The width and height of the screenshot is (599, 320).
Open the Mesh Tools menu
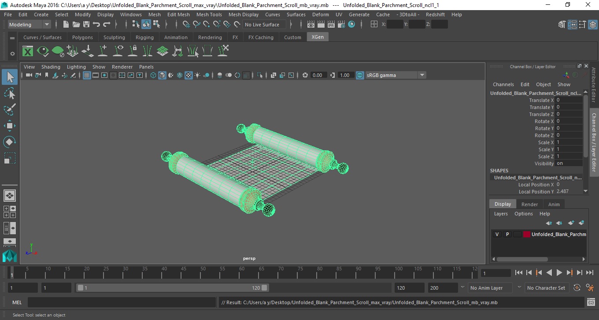click(x=209, y=15)
